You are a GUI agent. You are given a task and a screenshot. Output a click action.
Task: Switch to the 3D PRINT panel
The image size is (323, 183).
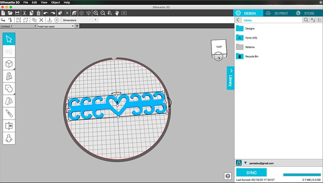click(x=277, y=13)
